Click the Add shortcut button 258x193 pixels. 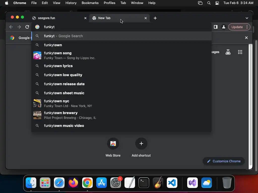click(x=141, y=147)
